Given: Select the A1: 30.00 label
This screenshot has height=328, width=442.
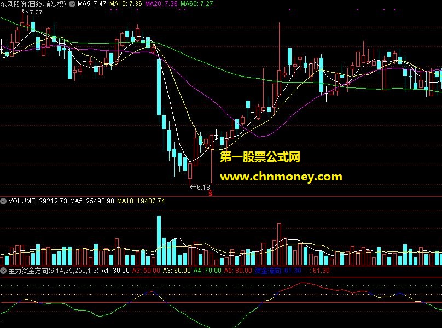Looking at the screenshot, I should coord(115,271).
